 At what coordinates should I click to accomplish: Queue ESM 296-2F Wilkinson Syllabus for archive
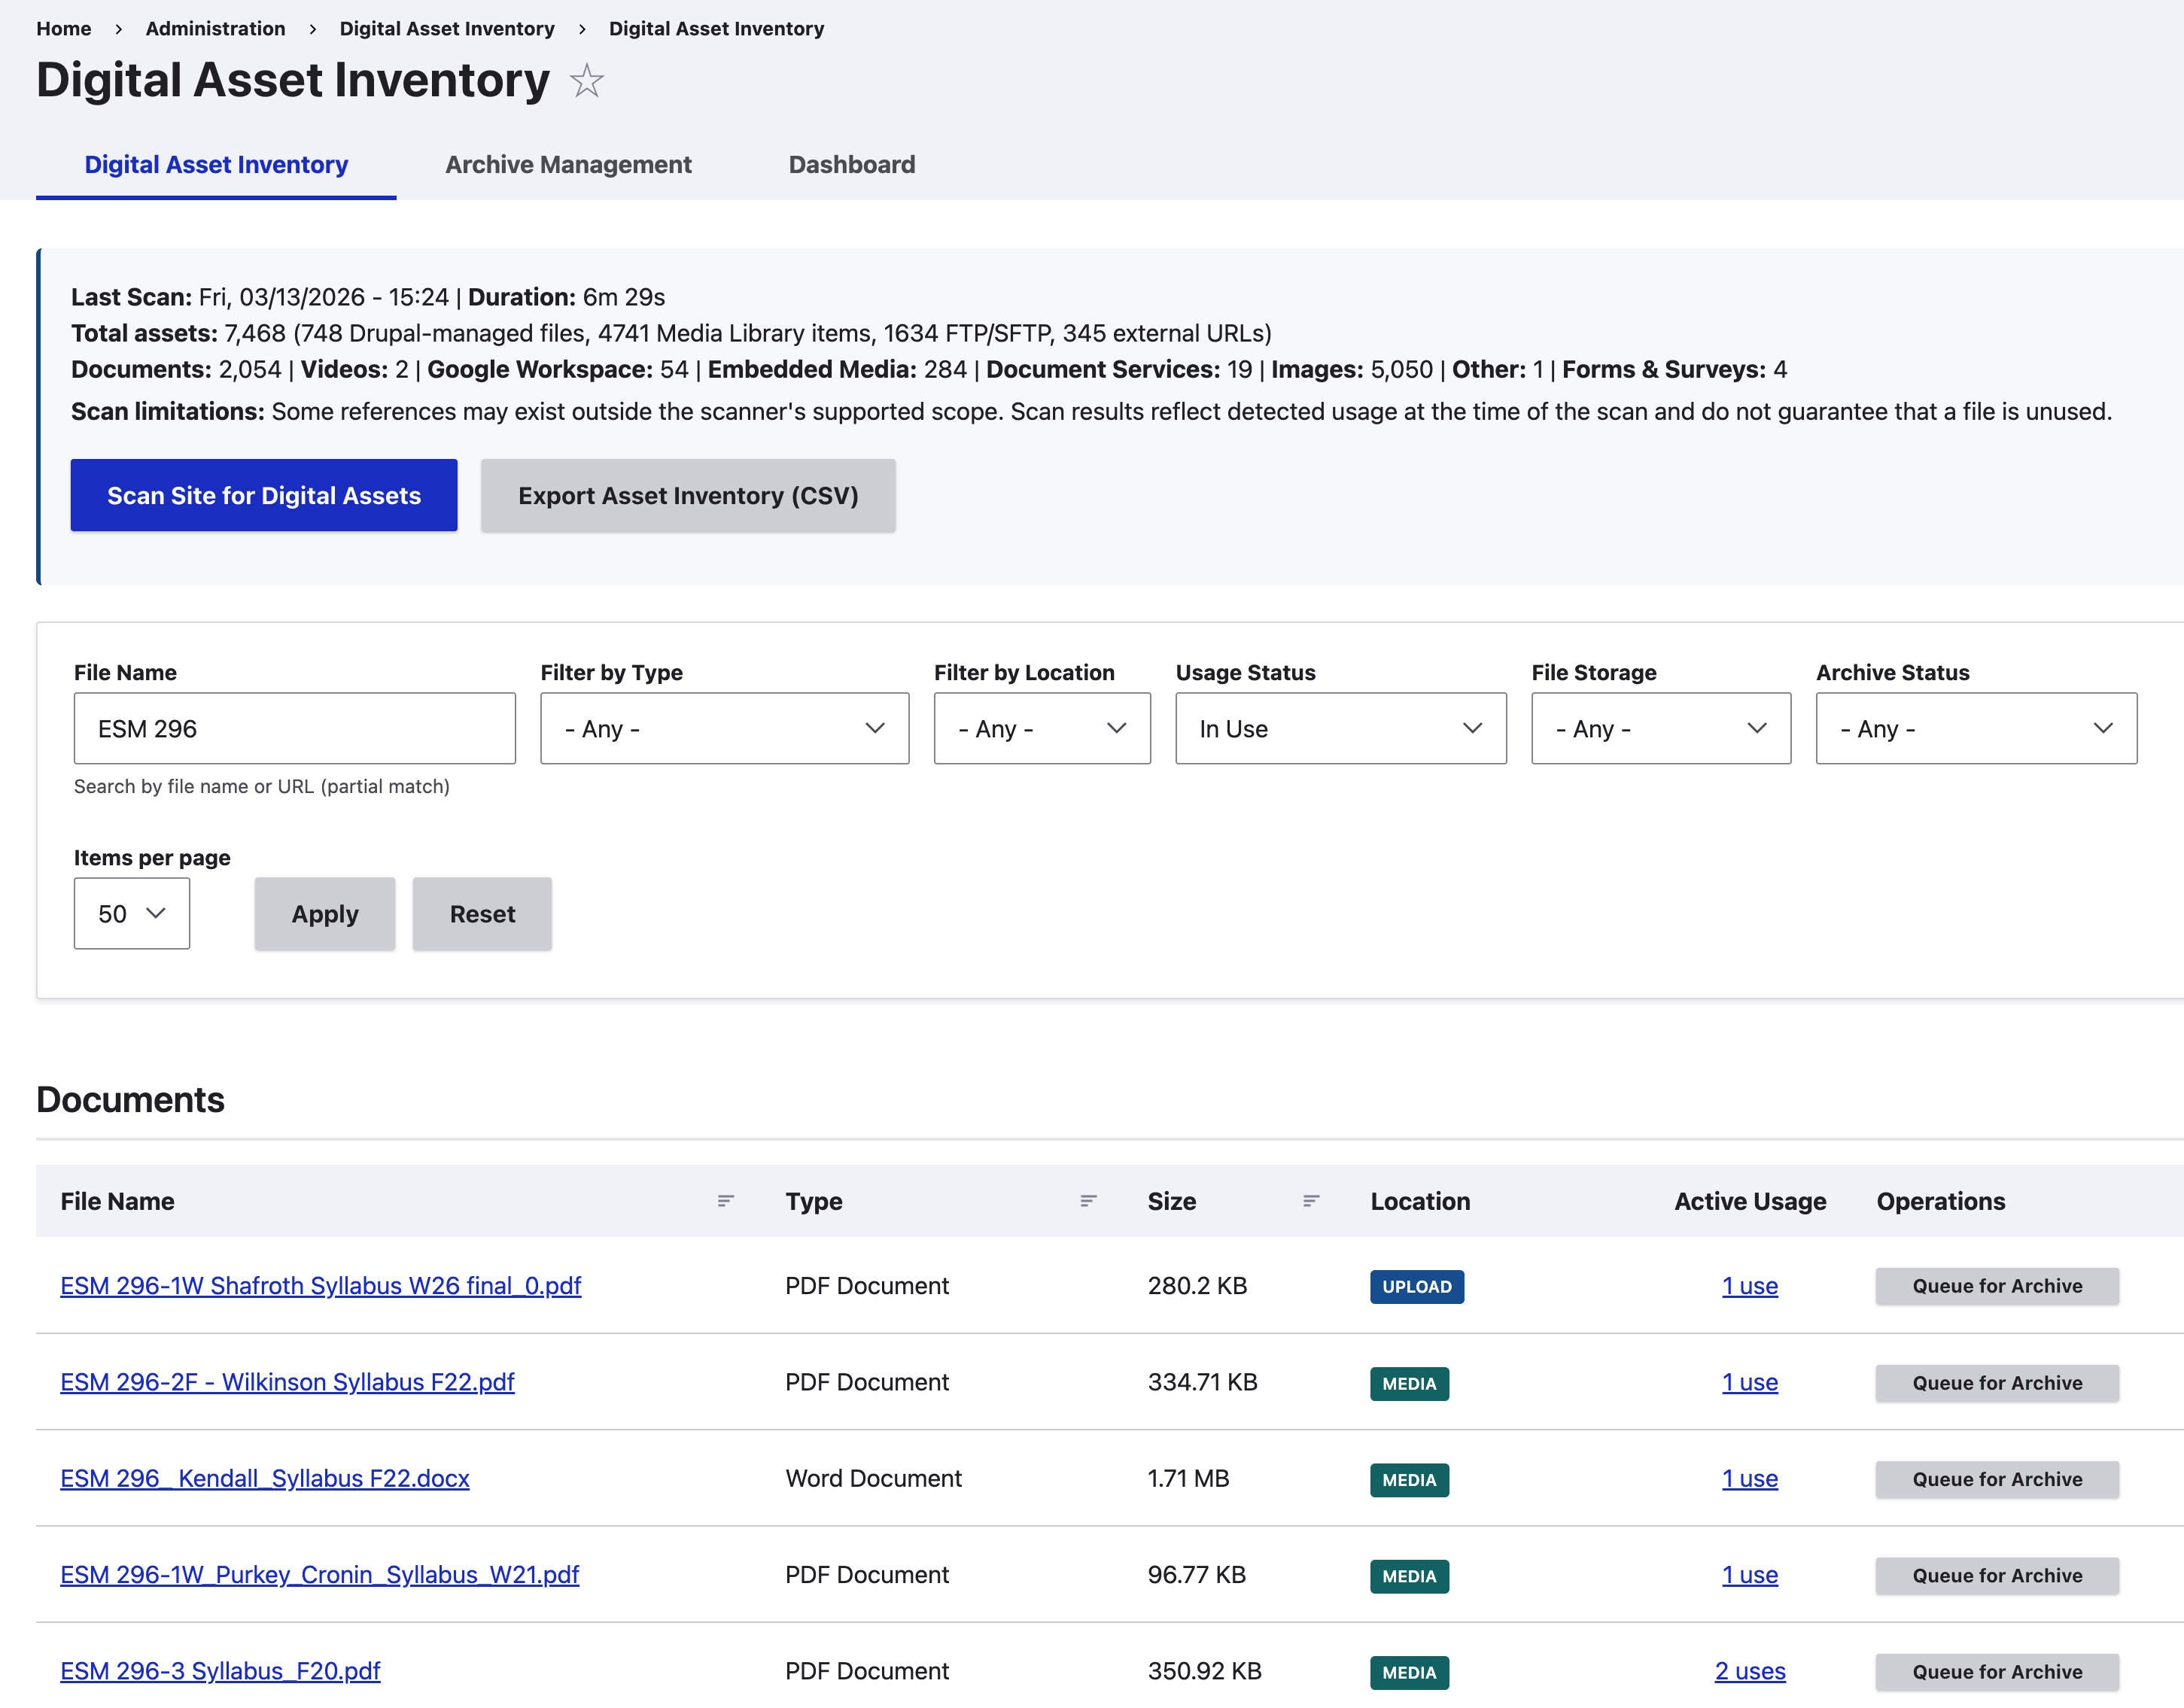click(x=1996, y=1383)
